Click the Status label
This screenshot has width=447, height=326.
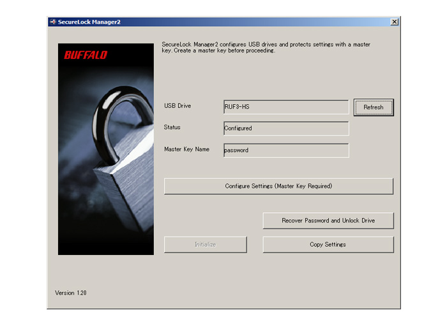[172, 127]
